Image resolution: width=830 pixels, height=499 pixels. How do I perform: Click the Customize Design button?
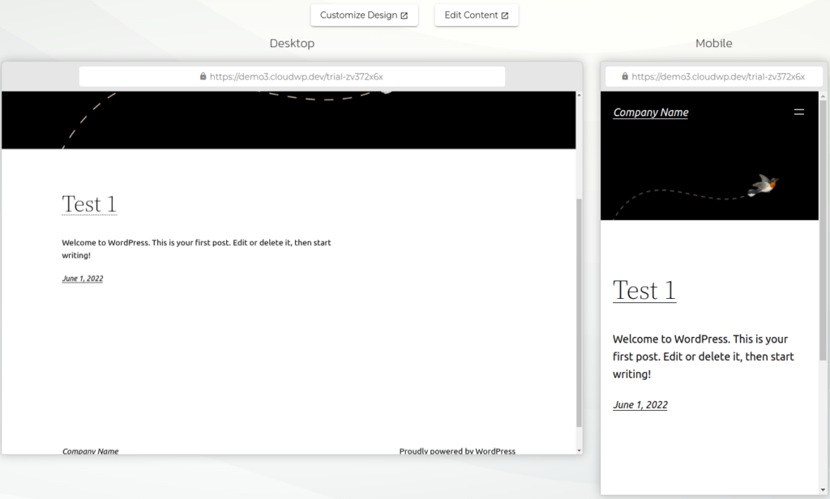coord(364,15)
